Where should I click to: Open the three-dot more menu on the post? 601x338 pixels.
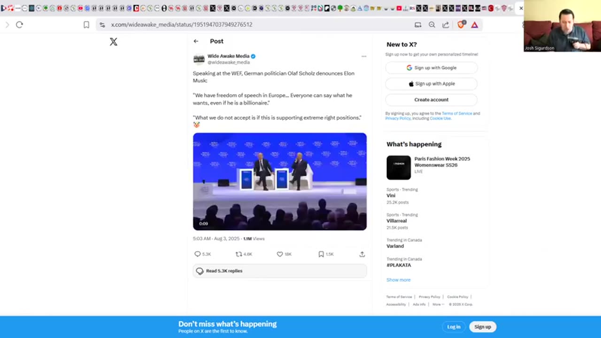364,56
